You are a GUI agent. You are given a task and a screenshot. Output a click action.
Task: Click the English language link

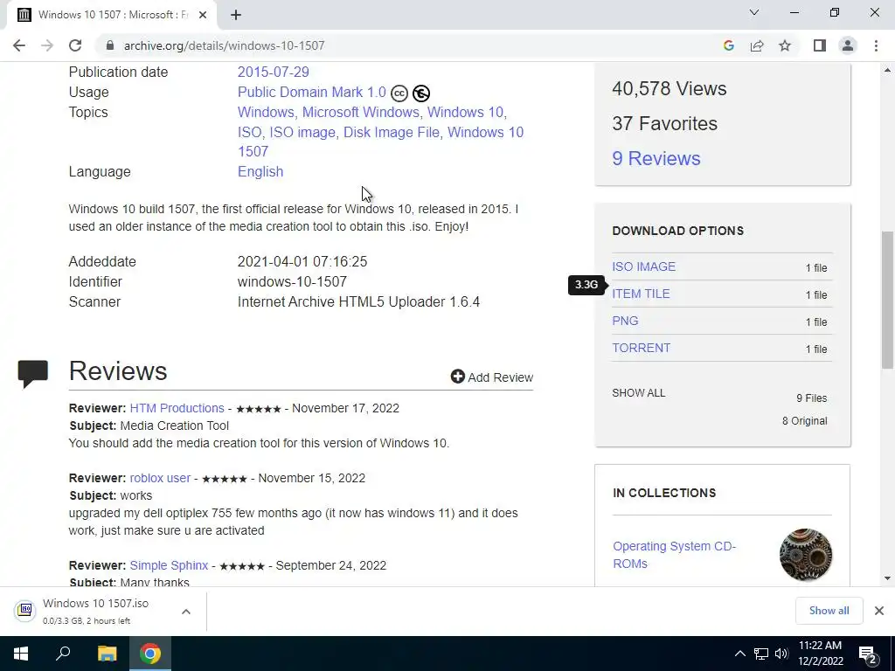coord(260,171)
